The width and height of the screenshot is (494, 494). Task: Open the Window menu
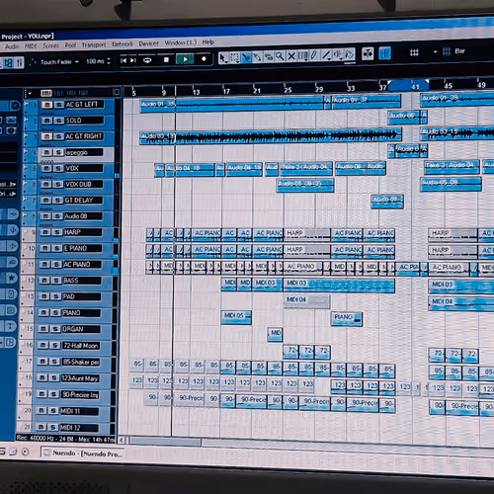coord(181,42)
